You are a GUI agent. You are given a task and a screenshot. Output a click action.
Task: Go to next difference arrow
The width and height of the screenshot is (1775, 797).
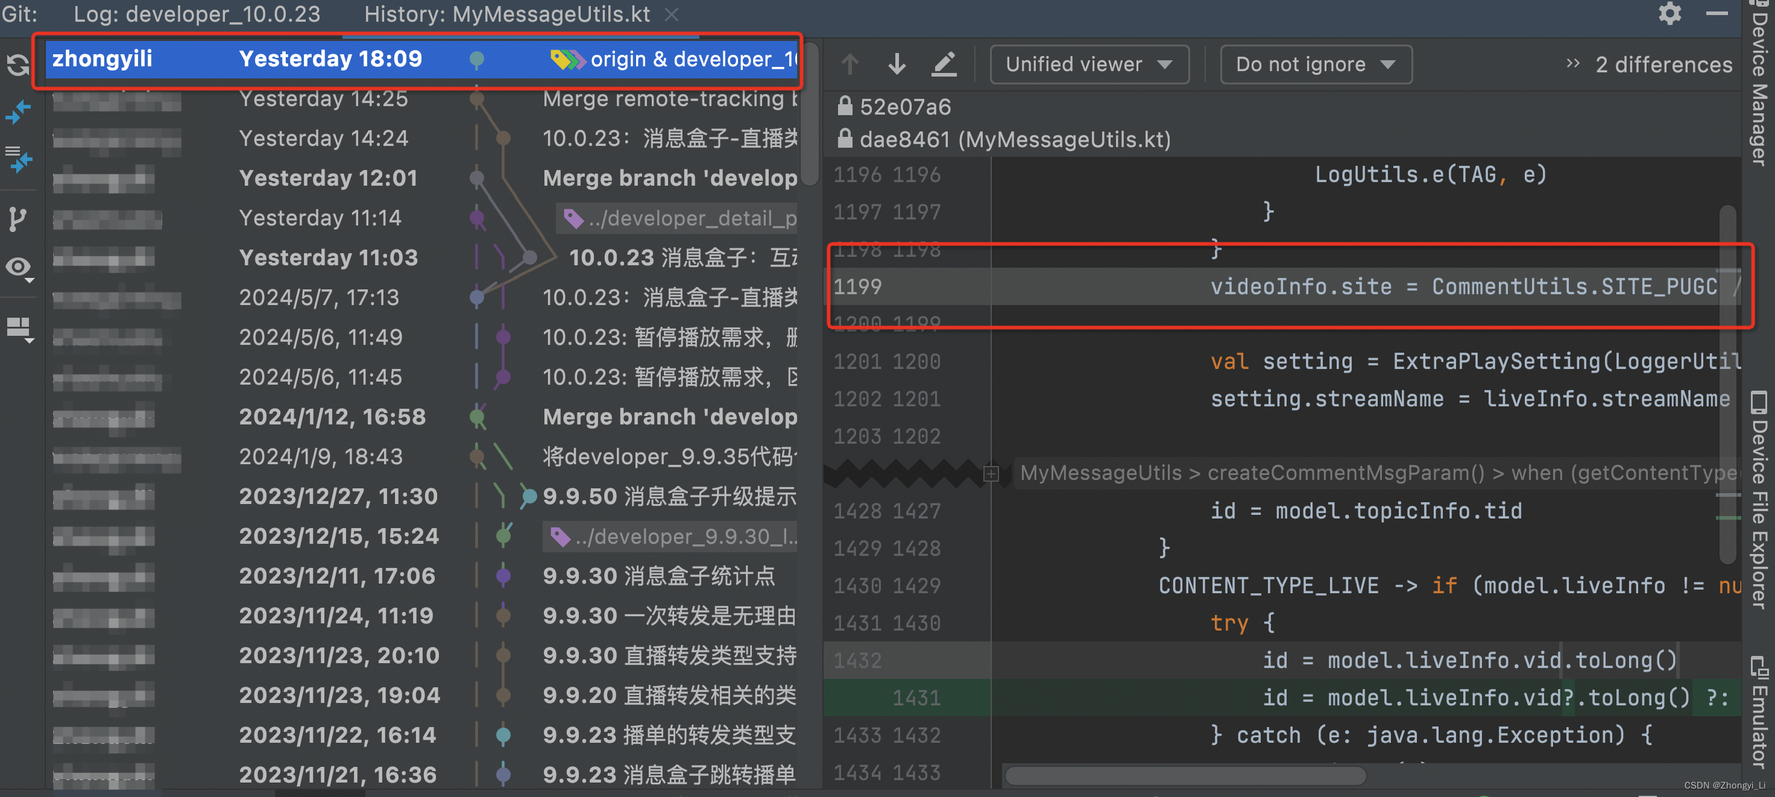(897, 64)
